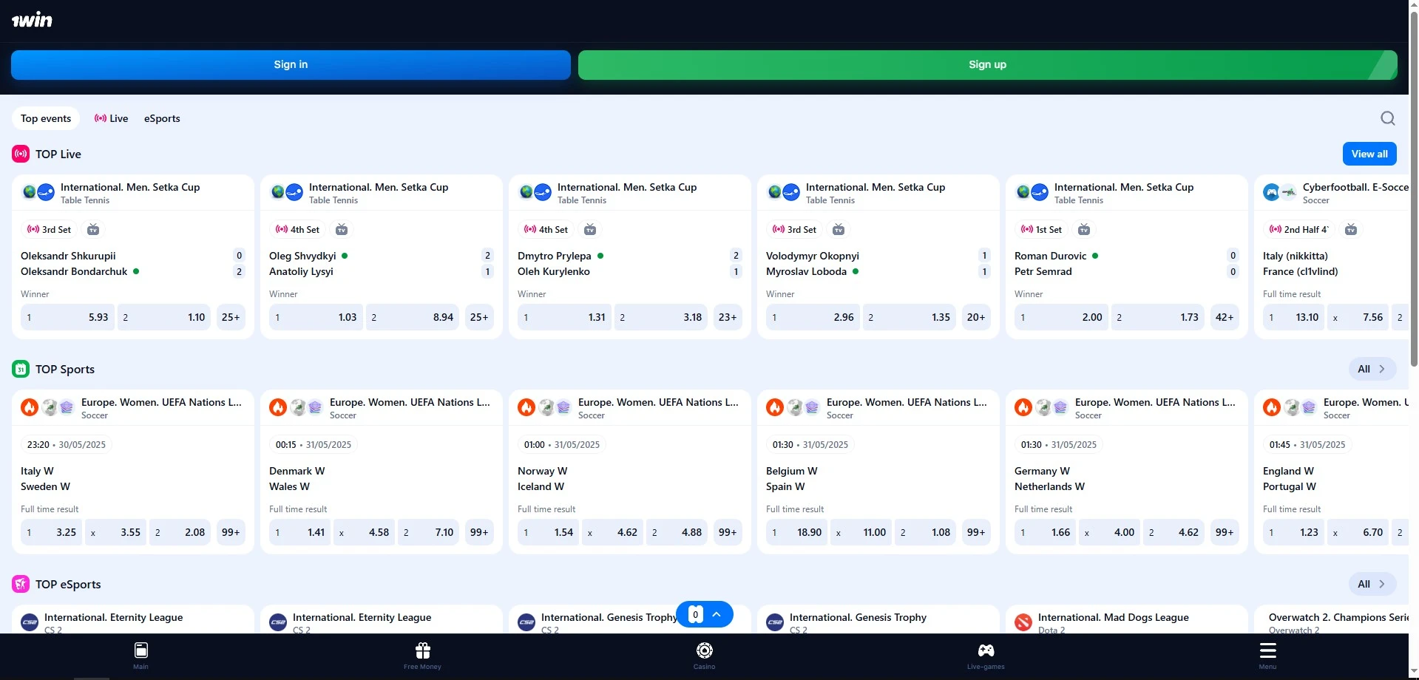Click TV stream icon in Oleksandr Shkurupii card

click(93, 230)
